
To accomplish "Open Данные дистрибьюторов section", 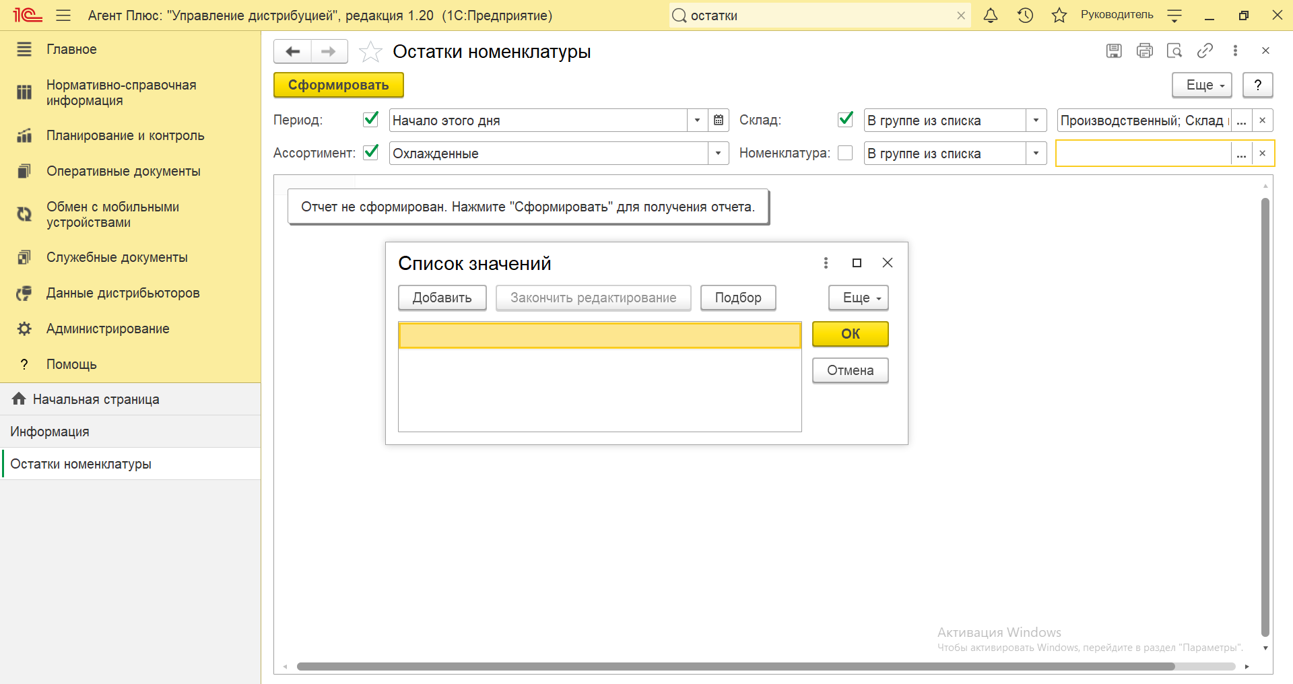I will (130, 293).
